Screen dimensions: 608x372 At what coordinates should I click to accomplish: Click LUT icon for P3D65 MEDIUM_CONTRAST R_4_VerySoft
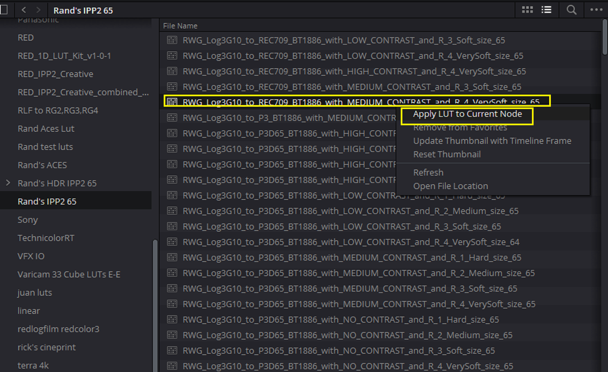click(x=172, y=304)
